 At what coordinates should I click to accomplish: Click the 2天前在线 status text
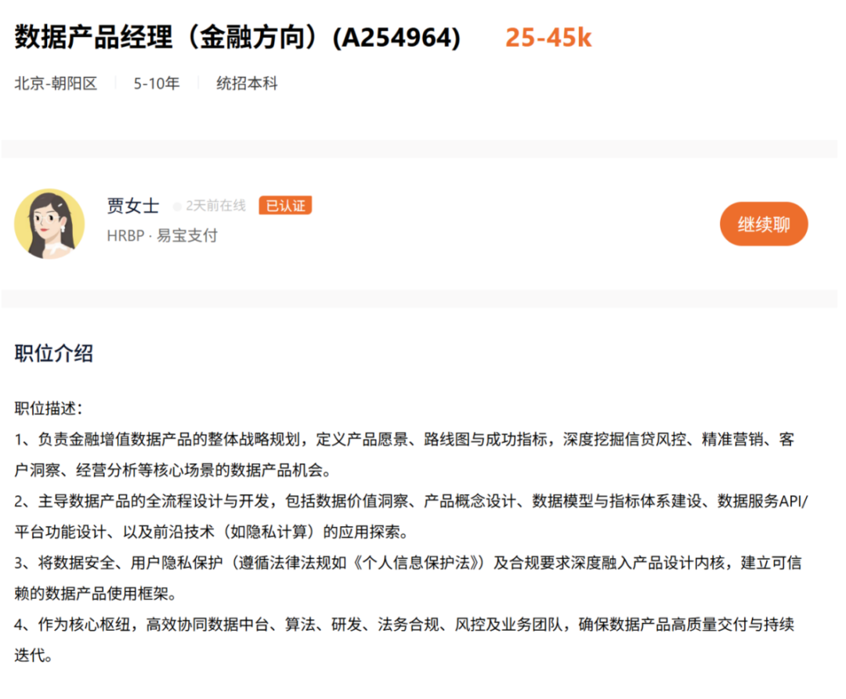pyautogui.click(x=215, y=206)
